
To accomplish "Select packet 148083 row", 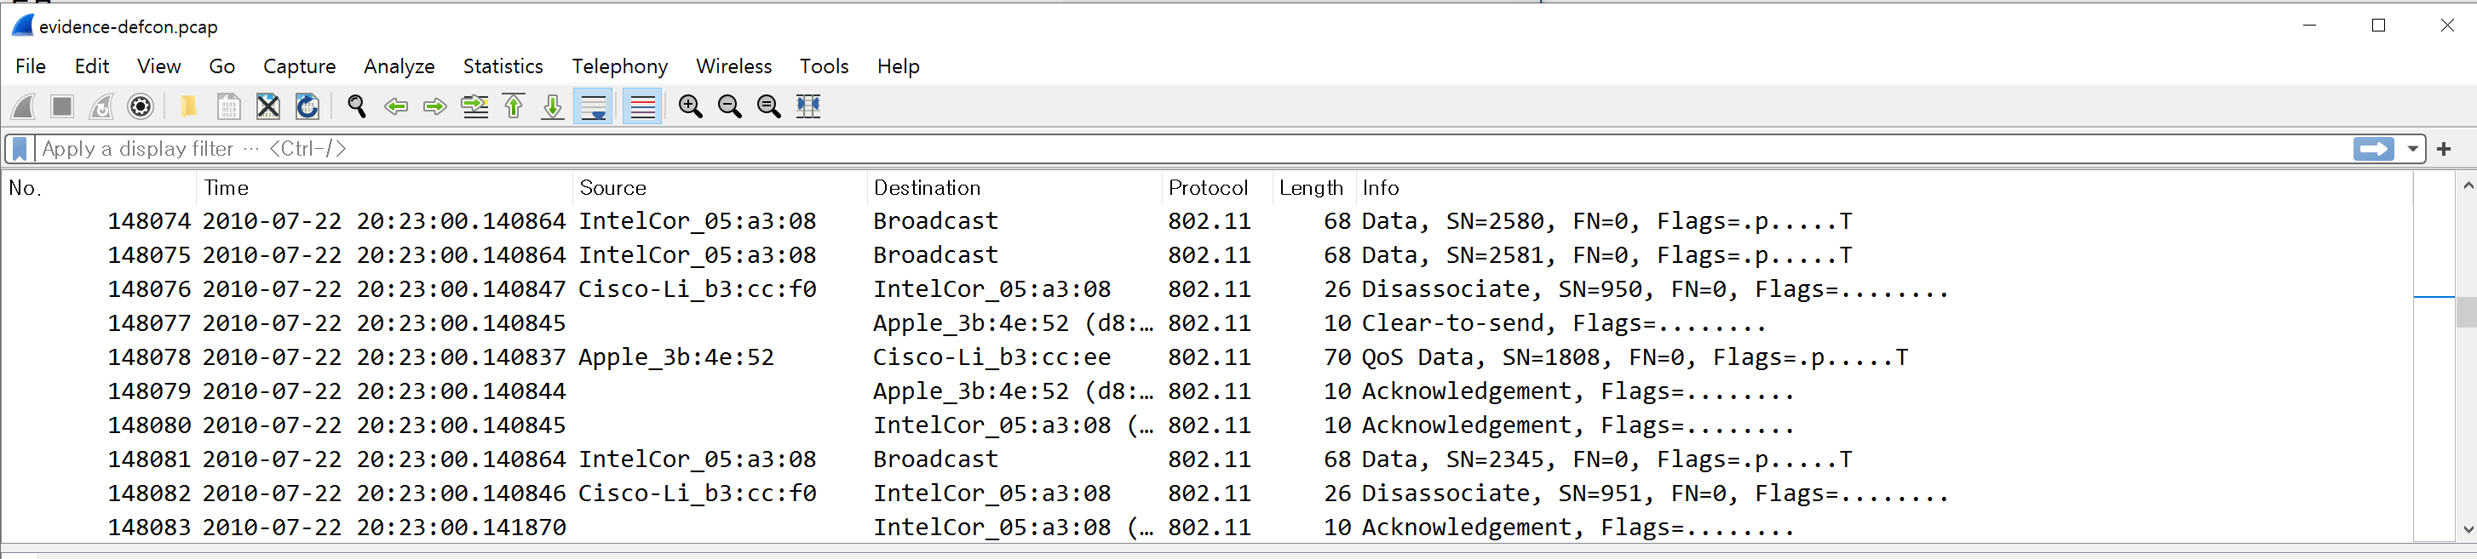I will (x=1208, y=528).
